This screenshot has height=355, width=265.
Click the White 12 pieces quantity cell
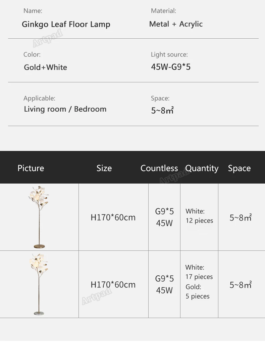[x=199, y=216]
